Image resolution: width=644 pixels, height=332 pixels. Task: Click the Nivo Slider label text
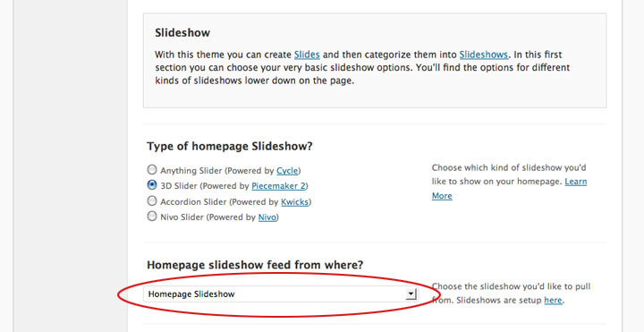point(182,217)
